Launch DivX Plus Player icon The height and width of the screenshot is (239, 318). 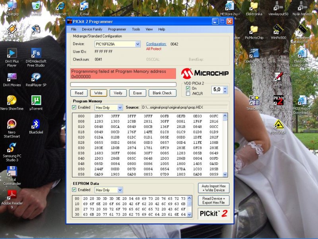12,57
